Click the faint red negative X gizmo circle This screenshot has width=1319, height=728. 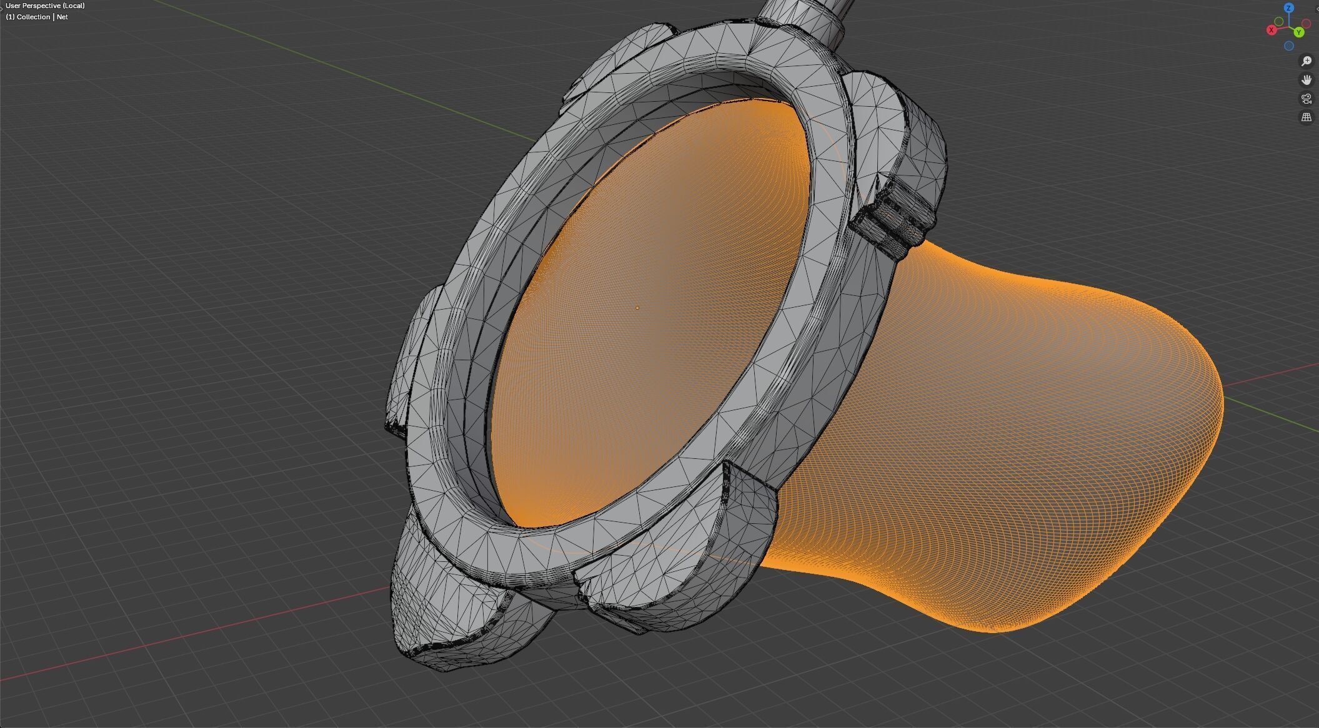pos(1306,24)
